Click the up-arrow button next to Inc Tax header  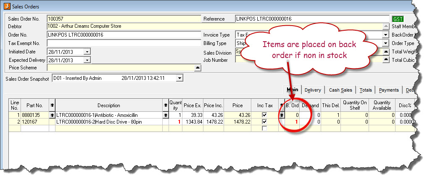point(281,105)
